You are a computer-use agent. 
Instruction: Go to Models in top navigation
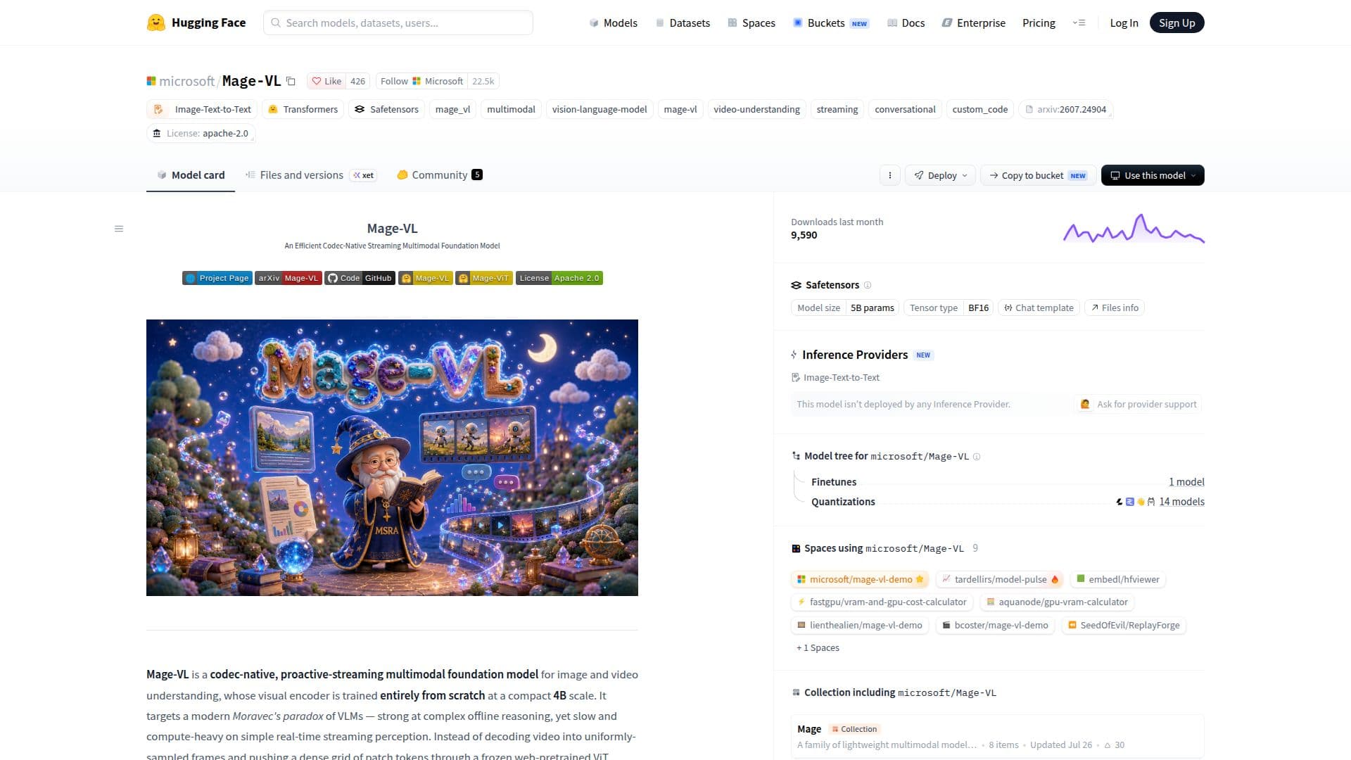pyautogui.click(x=613, y=23)
